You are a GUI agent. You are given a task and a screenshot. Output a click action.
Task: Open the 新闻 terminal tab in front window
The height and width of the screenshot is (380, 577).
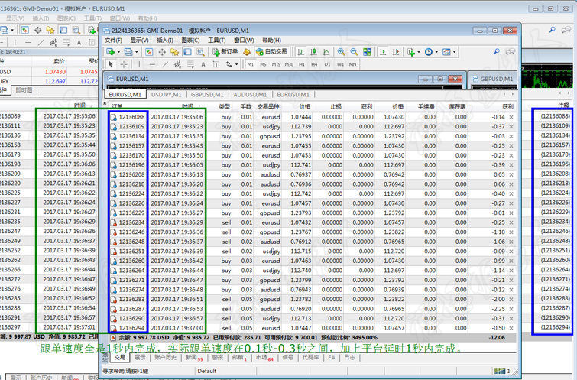[x=193, y=358]
